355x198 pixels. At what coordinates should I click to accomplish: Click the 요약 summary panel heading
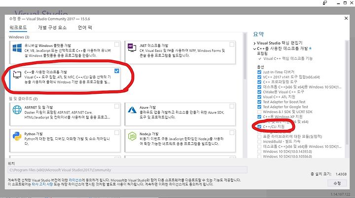click(258, 34)
